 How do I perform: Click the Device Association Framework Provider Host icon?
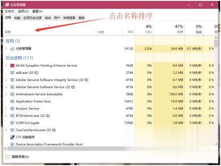pos(12,144)
